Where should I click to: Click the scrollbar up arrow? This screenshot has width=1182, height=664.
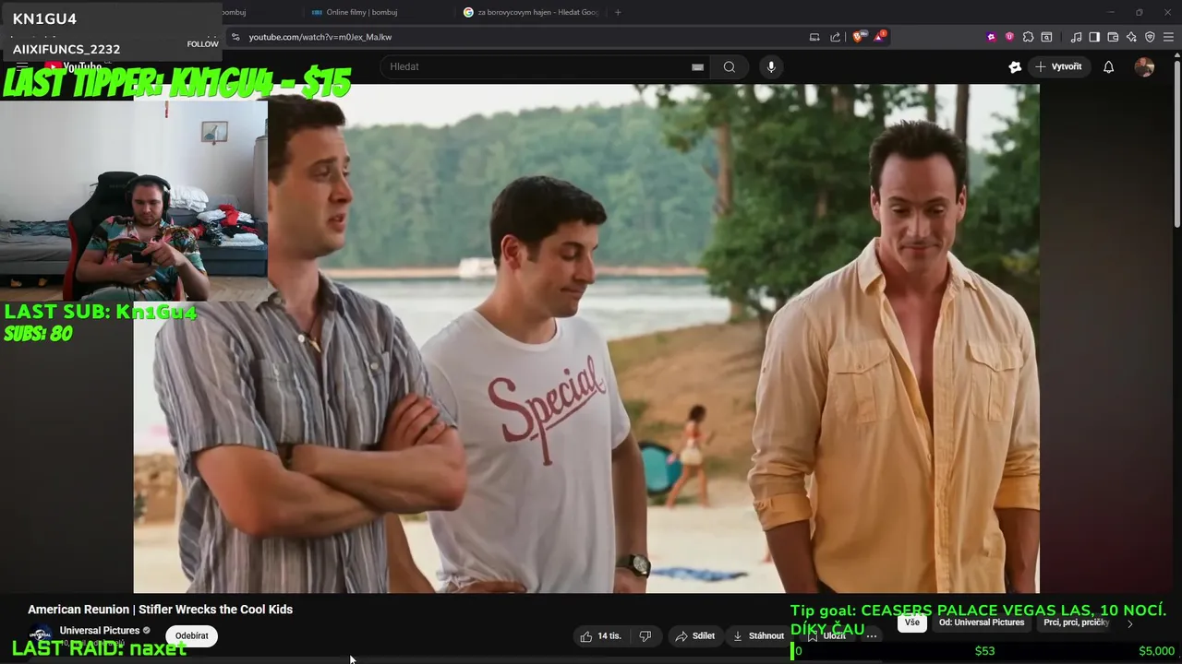click(1176, 54)
